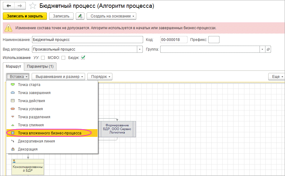Expand the Порядок dropdown

click(99, 76)
